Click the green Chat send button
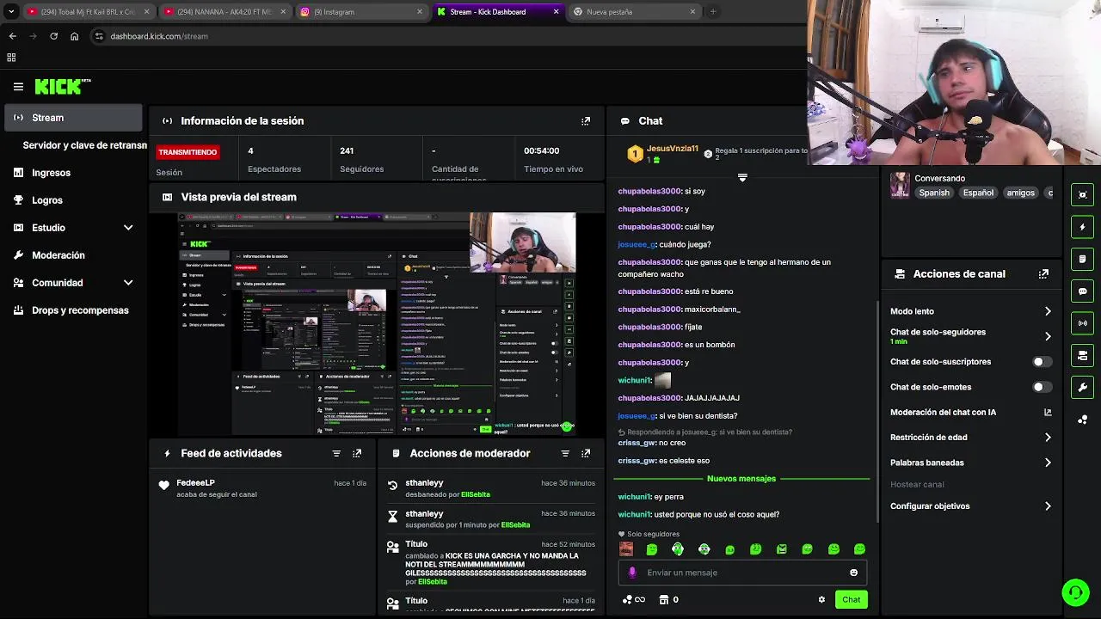This screenshot has width=1101, height=619. [851, 600]
